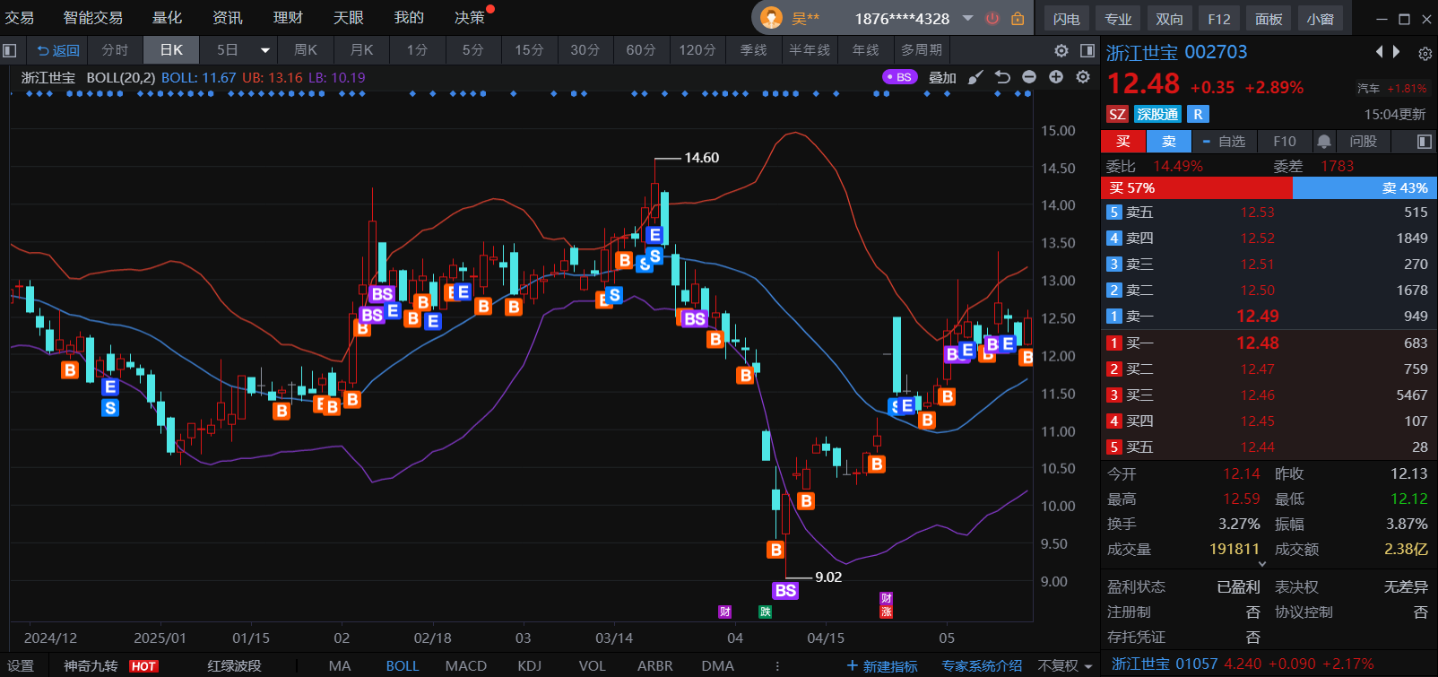Open the 智能交易 menu
The image size is (1438, 677).
pyautogui.click(x=93, y=18)
